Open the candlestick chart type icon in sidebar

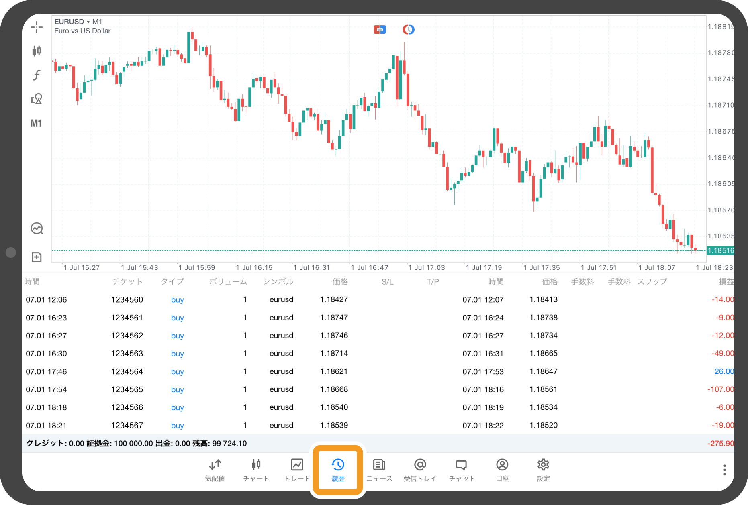tap(37, 51)
